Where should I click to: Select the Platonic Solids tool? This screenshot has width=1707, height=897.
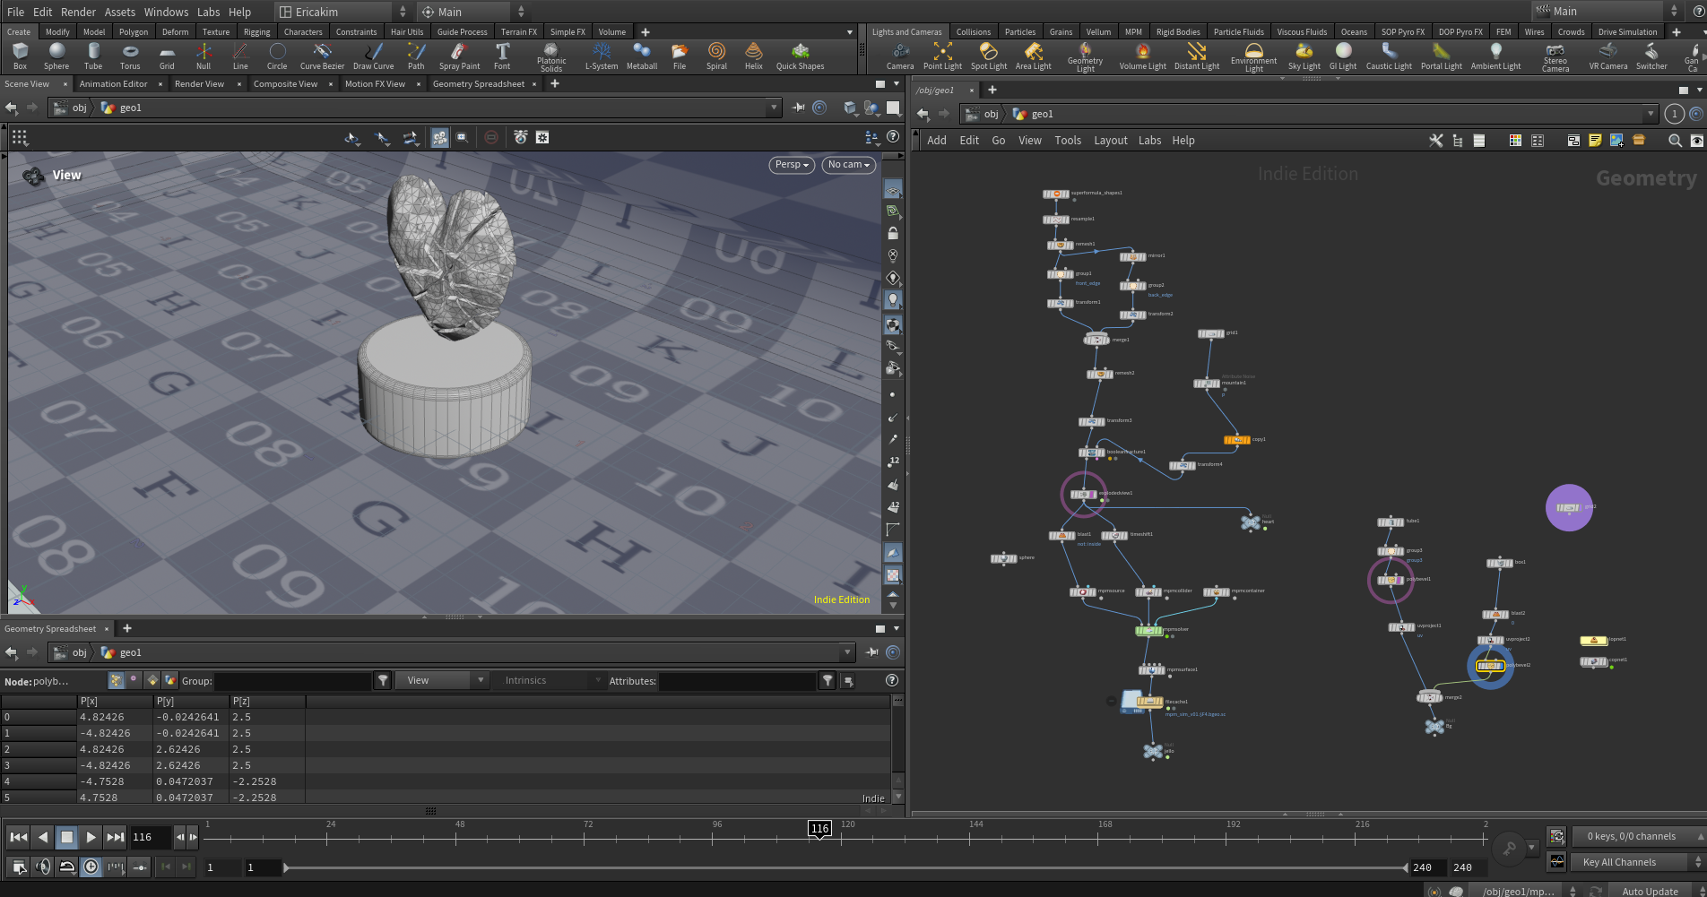coord(551,57)
